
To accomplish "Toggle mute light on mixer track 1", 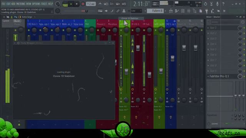I will coord(29,30).
